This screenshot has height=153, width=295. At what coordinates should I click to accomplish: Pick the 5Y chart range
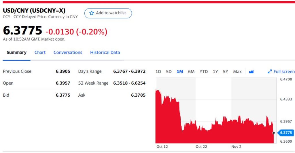click(226, 72)
